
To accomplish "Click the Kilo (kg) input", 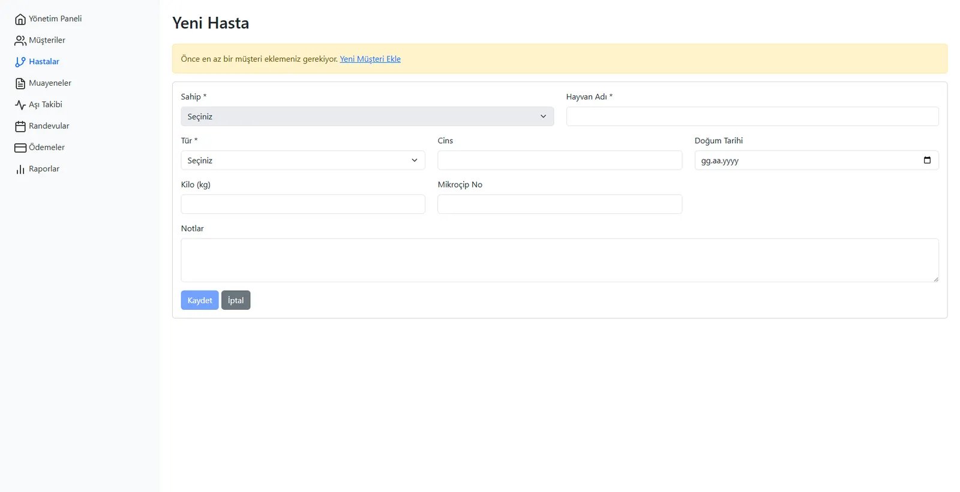I will pyautogui.click(x=303, y=204).
